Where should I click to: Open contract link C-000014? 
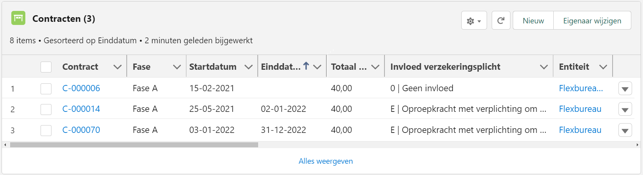point(81,109)
